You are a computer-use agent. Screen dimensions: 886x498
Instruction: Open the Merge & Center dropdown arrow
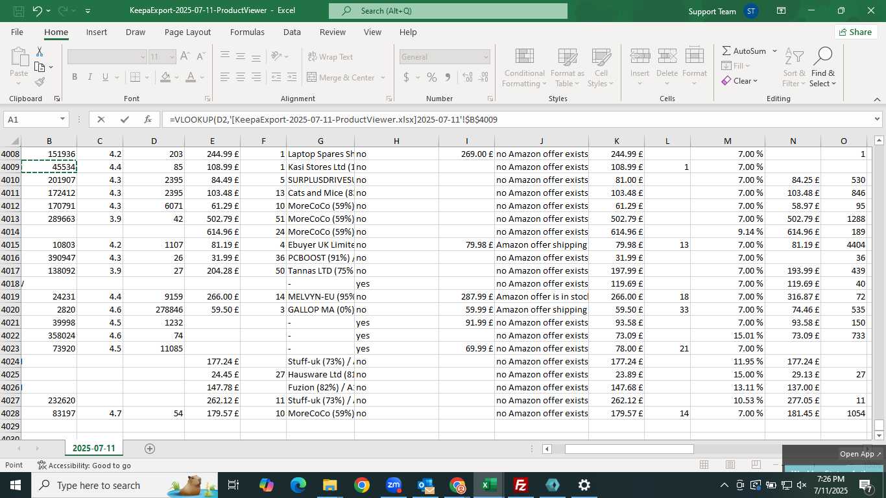(383, 78)
